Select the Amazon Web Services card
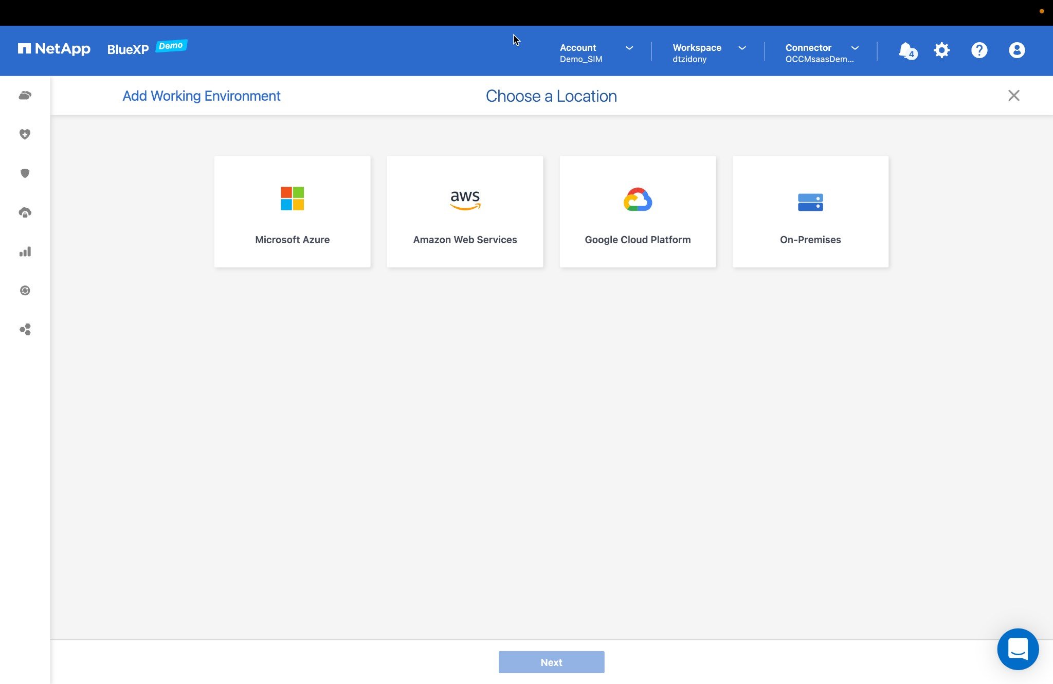The image size is (1053, 684). (x=465, y=211)
